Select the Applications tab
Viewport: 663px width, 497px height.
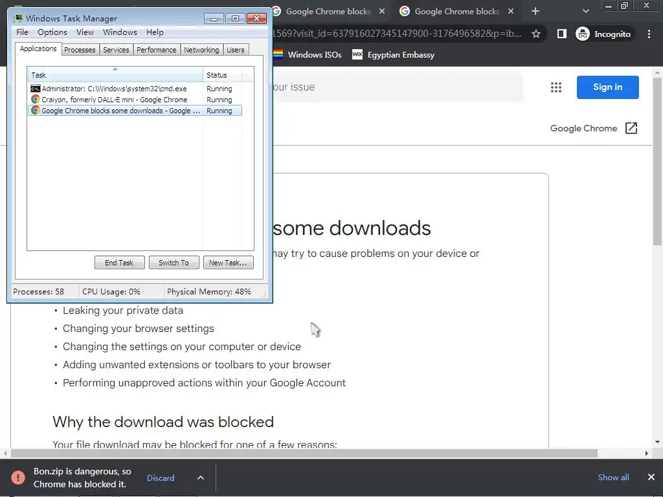38,49
